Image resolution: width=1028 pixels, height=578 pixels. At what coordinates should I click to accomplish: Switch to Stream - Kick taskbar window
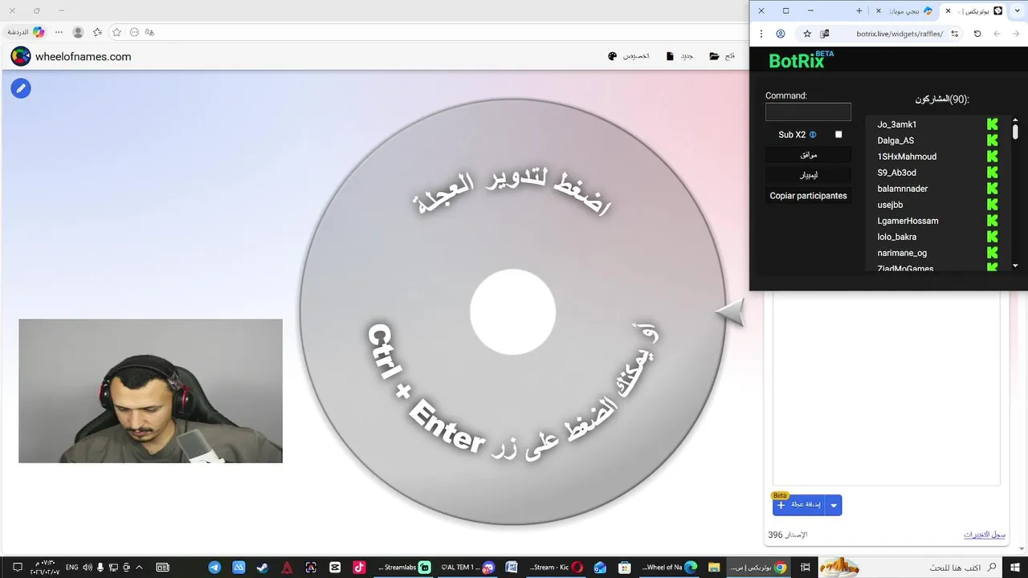click(557, 567)
